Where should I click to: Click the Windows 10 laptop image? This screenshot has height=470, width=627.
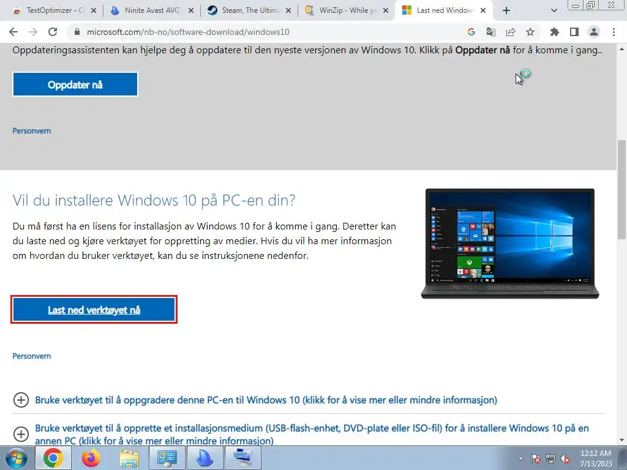[510, 244]
